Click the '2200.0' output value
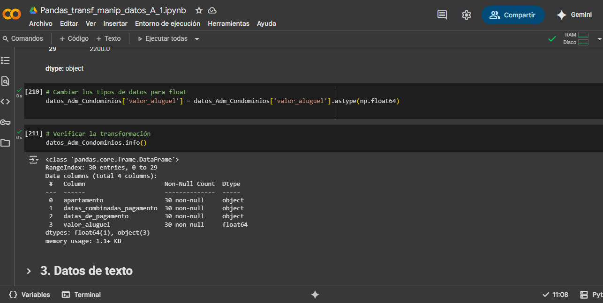This screenshot has width=603, height=303. [99, 49]
